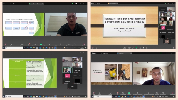This screenshot has height=100, width=178.
Task: Open Participants in the SIP panels slide window
Action: (x=110, y=93)
